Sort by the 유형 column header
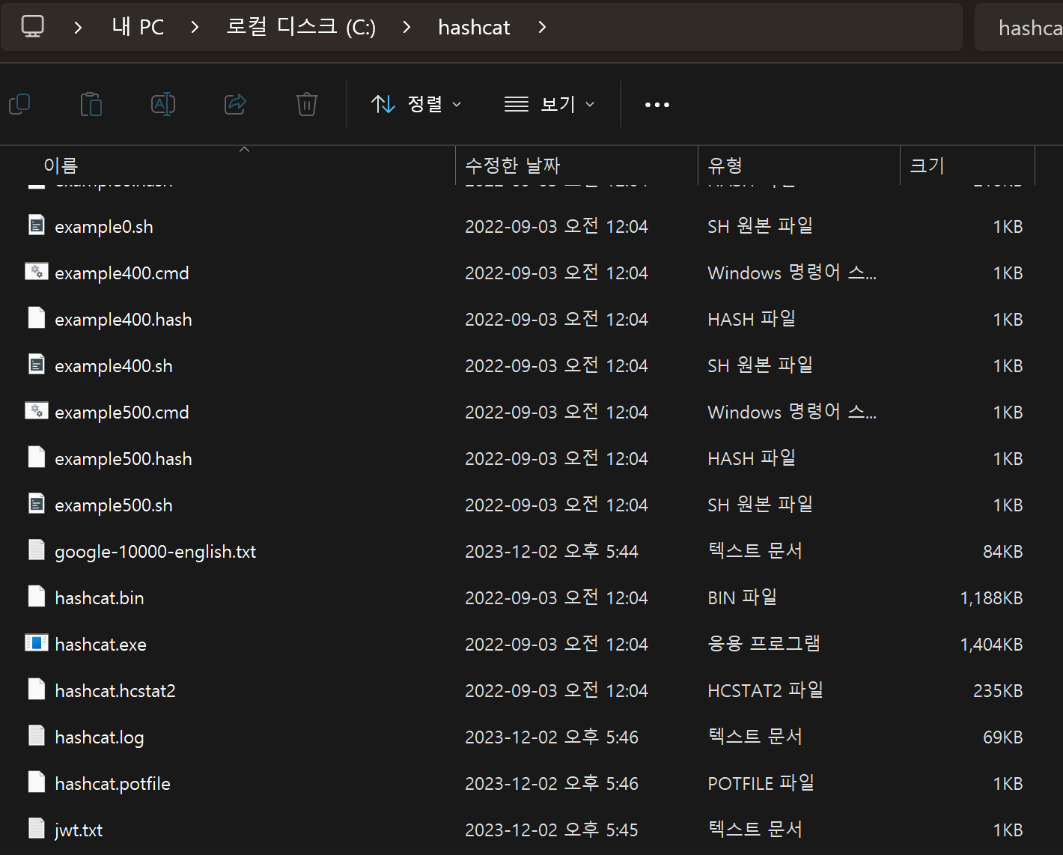Image resolution: width=1063 pixels, height=855 pixels. tap(799, 165)
